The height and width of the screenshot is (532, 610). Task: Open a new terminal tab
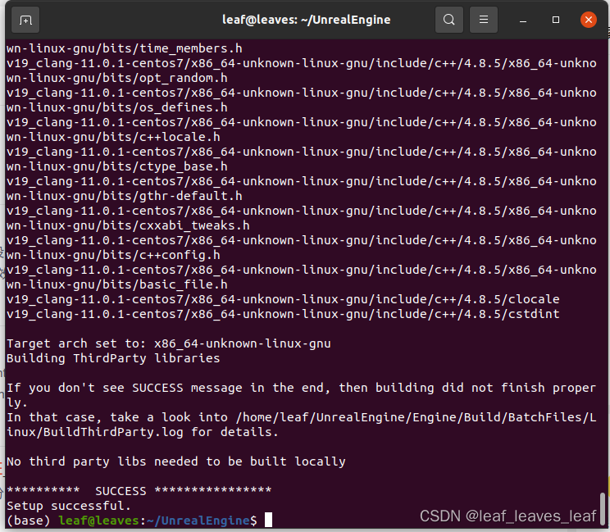[x=25, y=20]
